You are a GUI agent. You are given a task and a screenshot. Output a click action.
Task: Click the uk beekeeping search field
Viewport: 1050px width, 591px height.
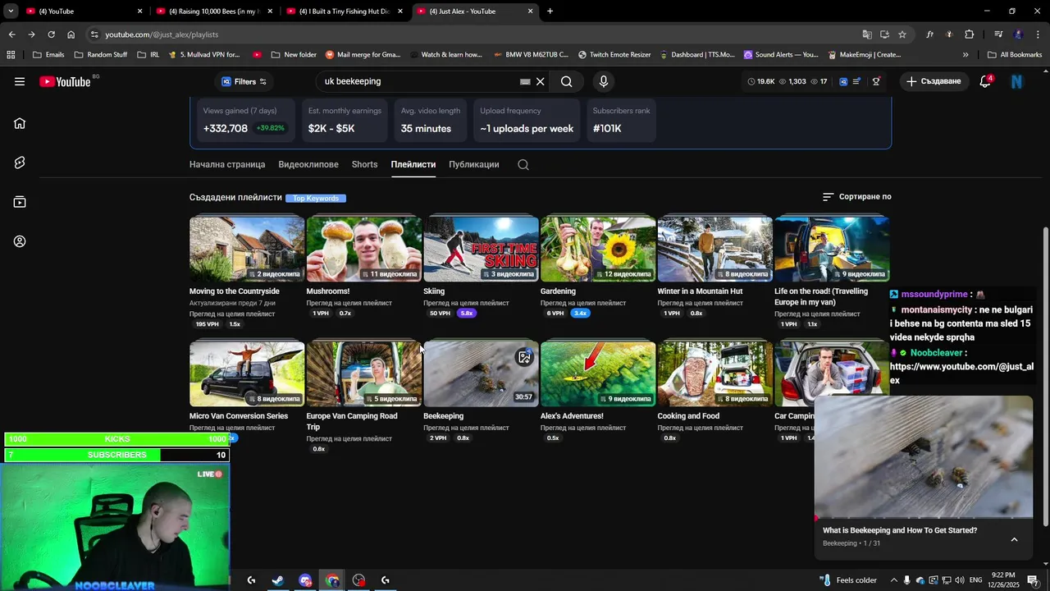(x=418, y=81)
